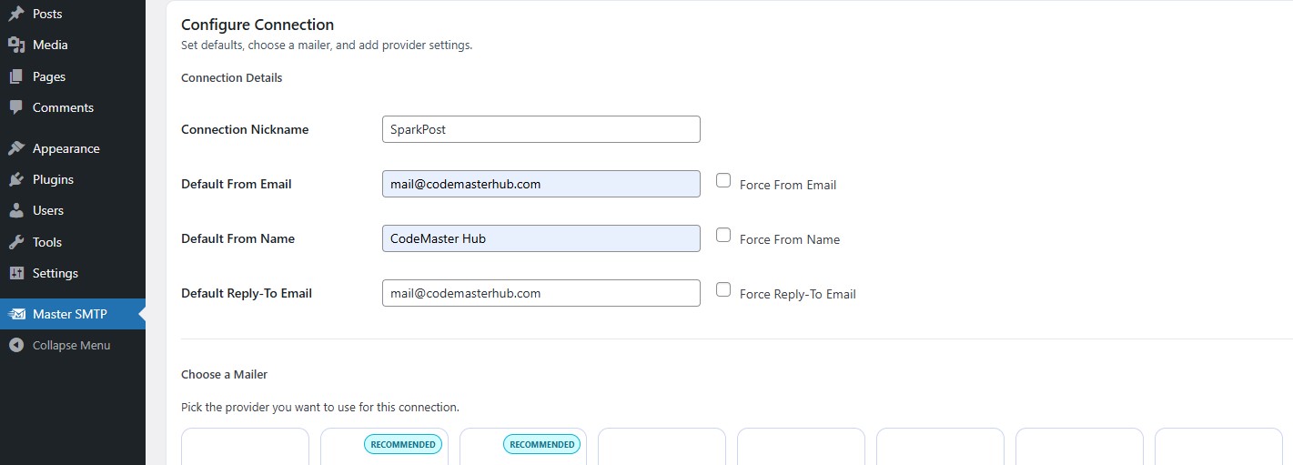Click the Master SMTP envelope icon
The width and height of the screenshot is (1293, 465).
[x=17, y=314]
